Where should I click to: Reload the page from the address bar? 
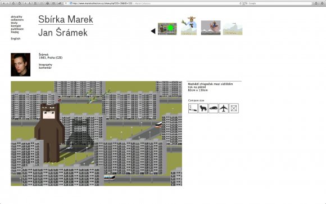[x=241, y=3]
